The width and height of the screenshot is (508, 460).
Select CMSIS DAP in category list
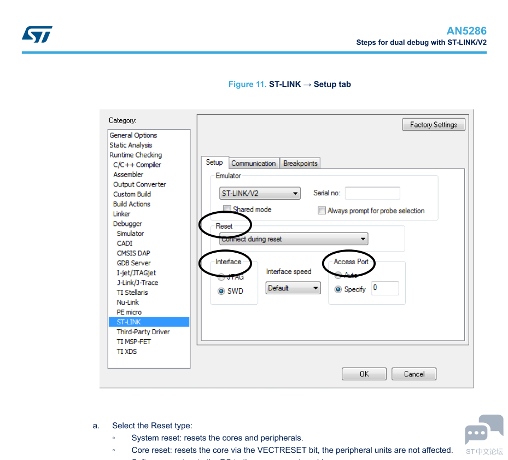coord(133,253)
